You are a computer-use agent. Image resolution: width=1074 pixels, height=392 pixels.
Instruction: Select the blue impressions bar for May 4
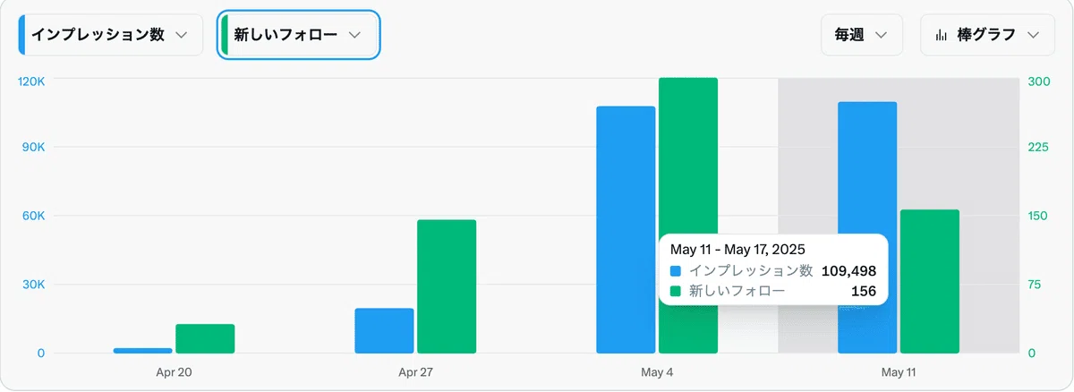point(626,230)
